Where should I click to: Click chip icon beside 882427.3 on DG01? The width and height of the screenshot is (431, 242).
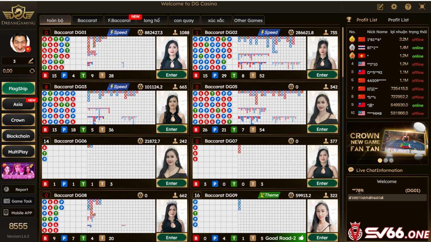pos(140,32)
